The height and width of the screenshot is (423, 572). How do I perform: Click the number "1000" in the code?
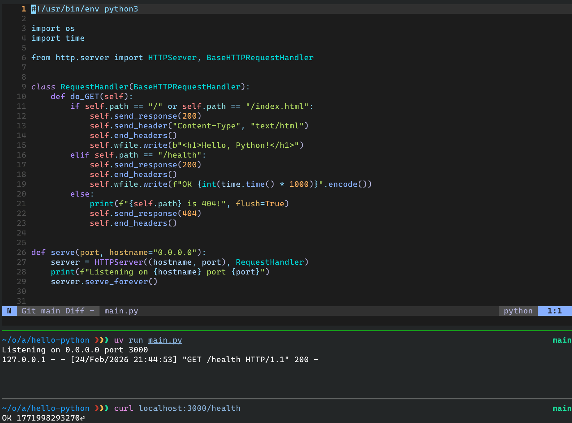pyautogui.click(x=299, y=184)
